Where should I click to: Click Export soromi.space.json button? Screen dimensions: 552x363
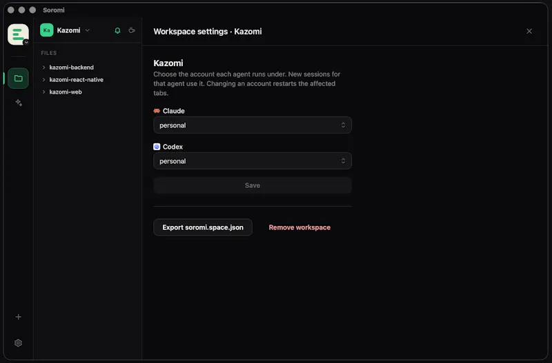tap(203, 227)
